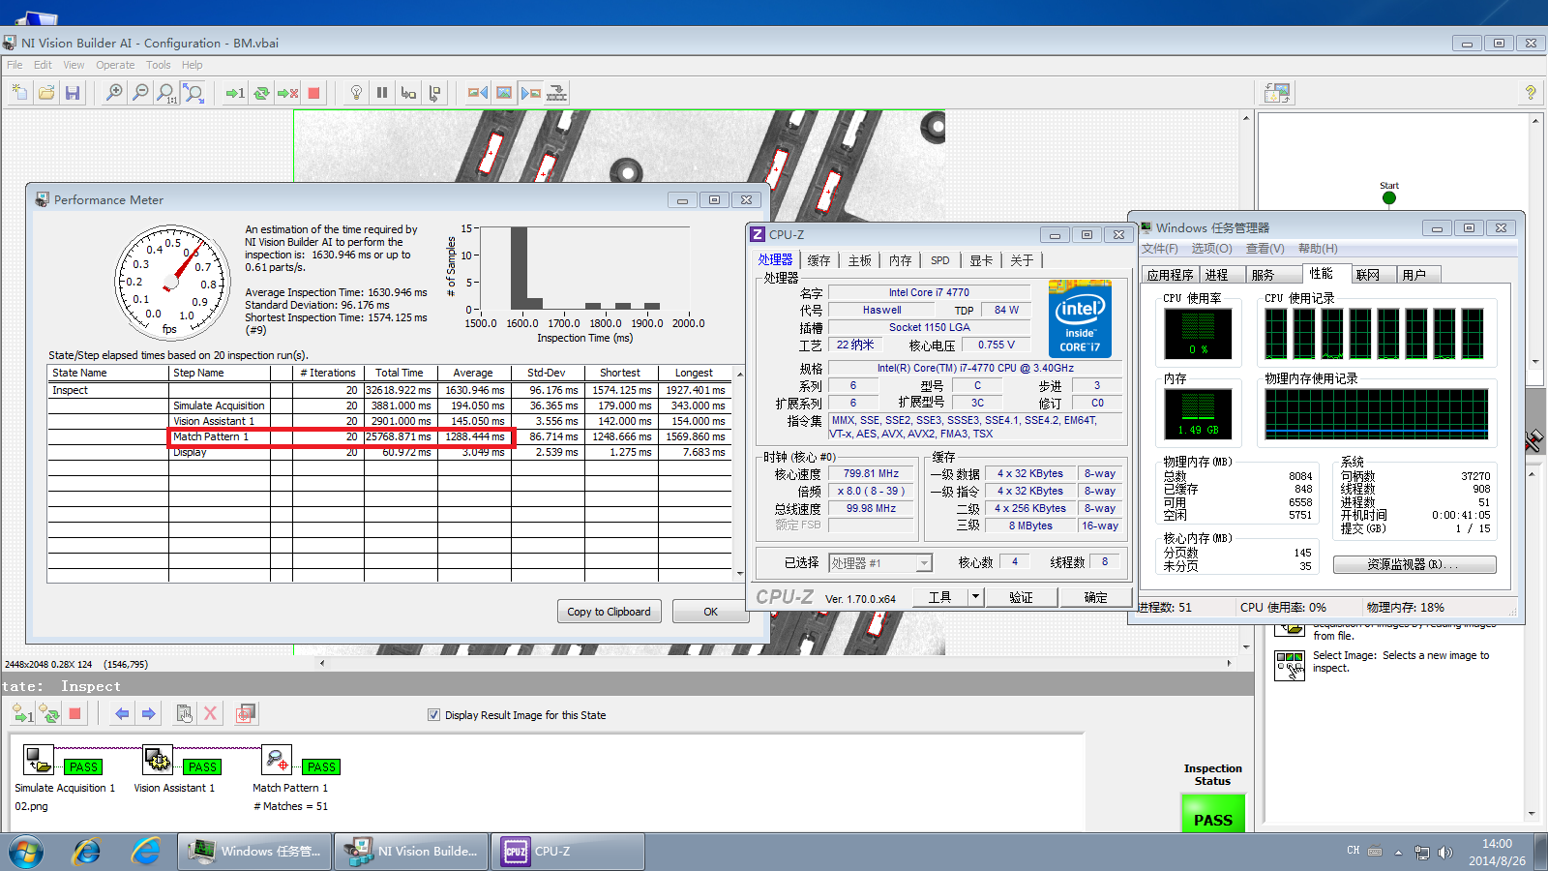Image resolution: width=1548 pixels, height=871 pixels.
Task: Click the 确定 button in CPU-Z
Action: (1095, 597)
